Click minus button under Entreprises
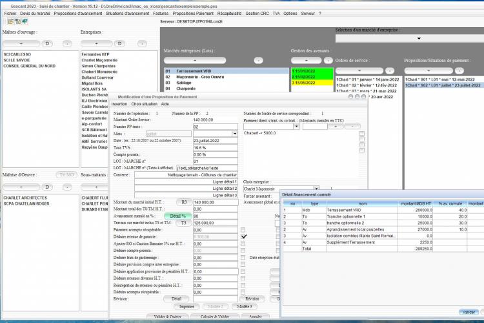This screenshot has width=484, height=323. pos(143,43)
